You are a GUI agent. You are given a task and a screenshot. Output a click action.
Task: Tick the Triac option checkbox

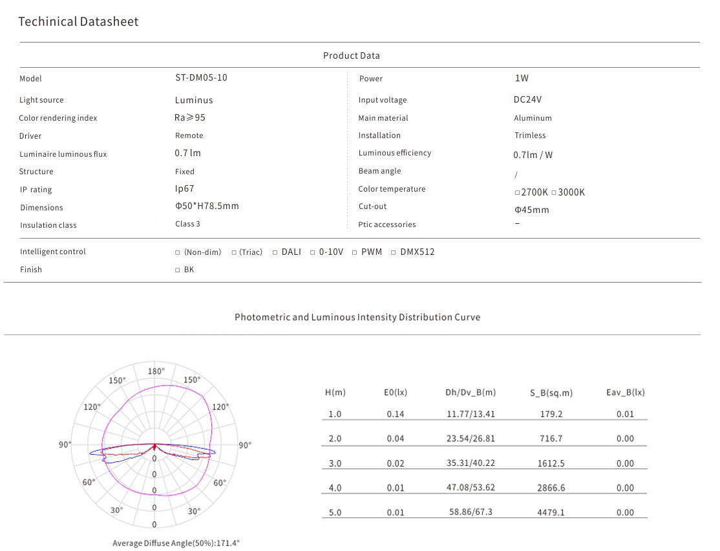coord(234,252)
